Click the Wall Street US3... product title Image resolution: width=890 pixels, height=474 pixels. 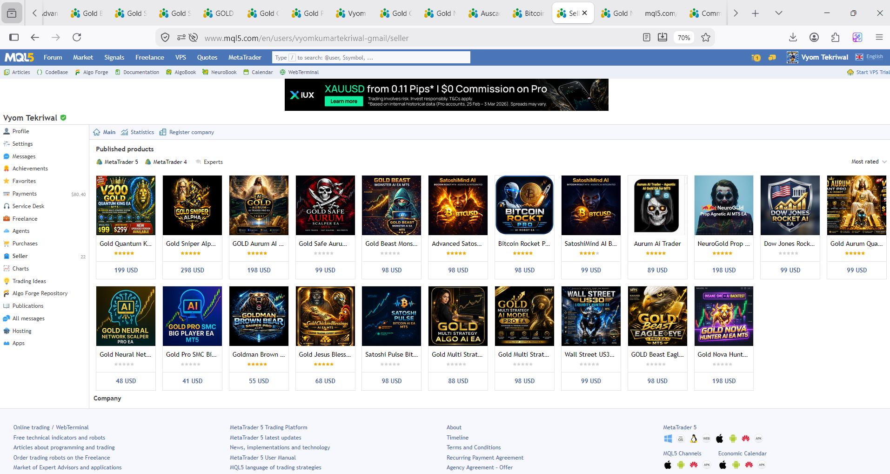pyautogui.click(x=589, y=354)
